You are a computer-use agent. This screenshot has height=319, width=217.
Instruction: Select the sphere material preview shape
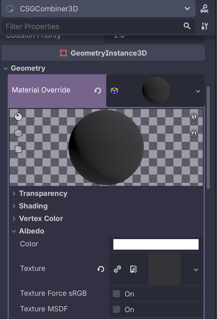pyautogui.click(x=18, y=116)
